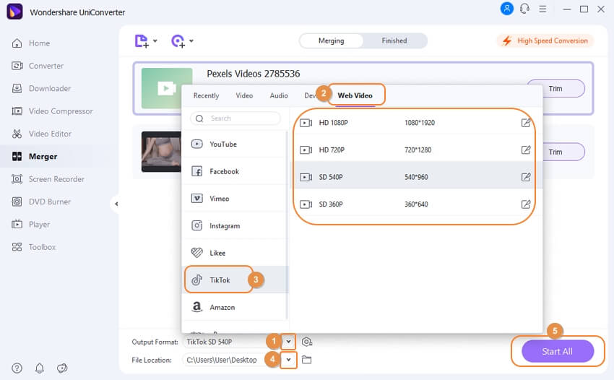Image resolution: width=614 pixels, height=380 pixels.
Task: Select Amazon in platform list
Action: (235, 308)
